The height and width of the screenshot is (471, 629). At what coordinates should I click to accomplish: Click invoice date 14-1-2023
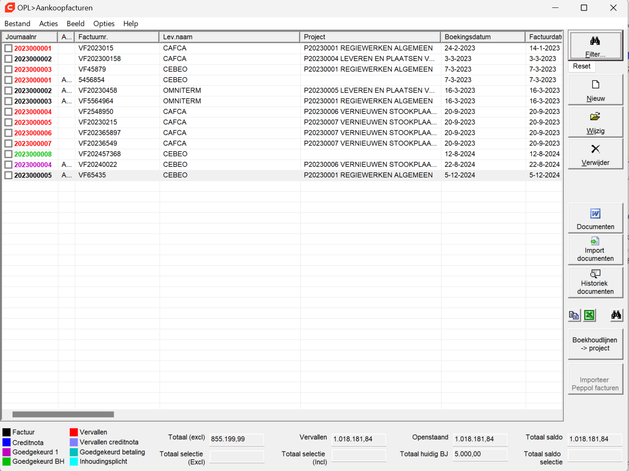tap(544, 48)
